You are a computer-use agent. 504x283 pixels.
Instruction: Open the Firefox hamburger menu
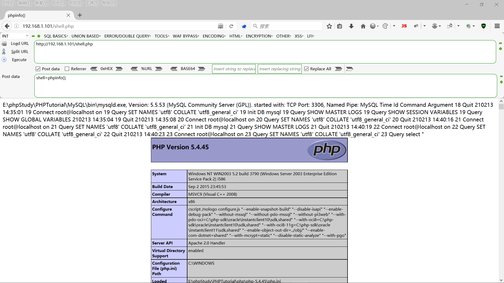(x=497, y=26)
